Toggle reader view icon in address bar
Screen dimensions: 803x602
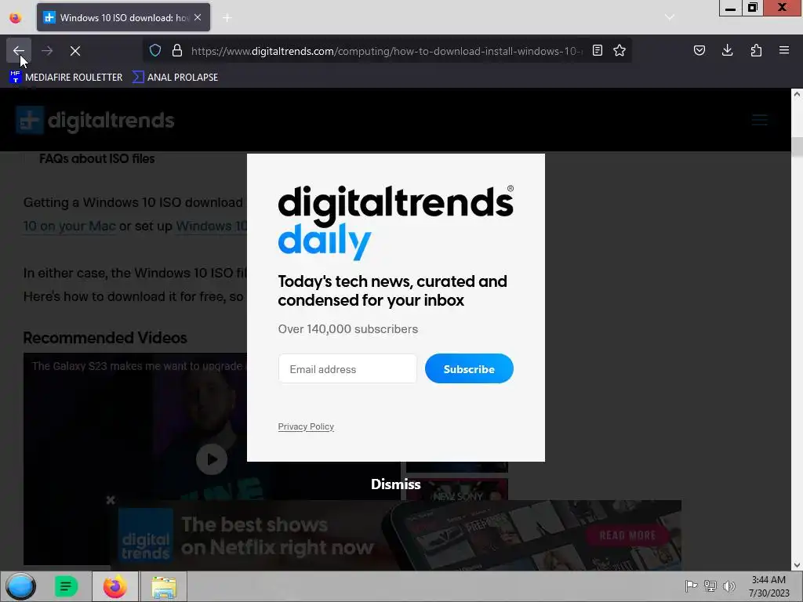coord(597,51)
